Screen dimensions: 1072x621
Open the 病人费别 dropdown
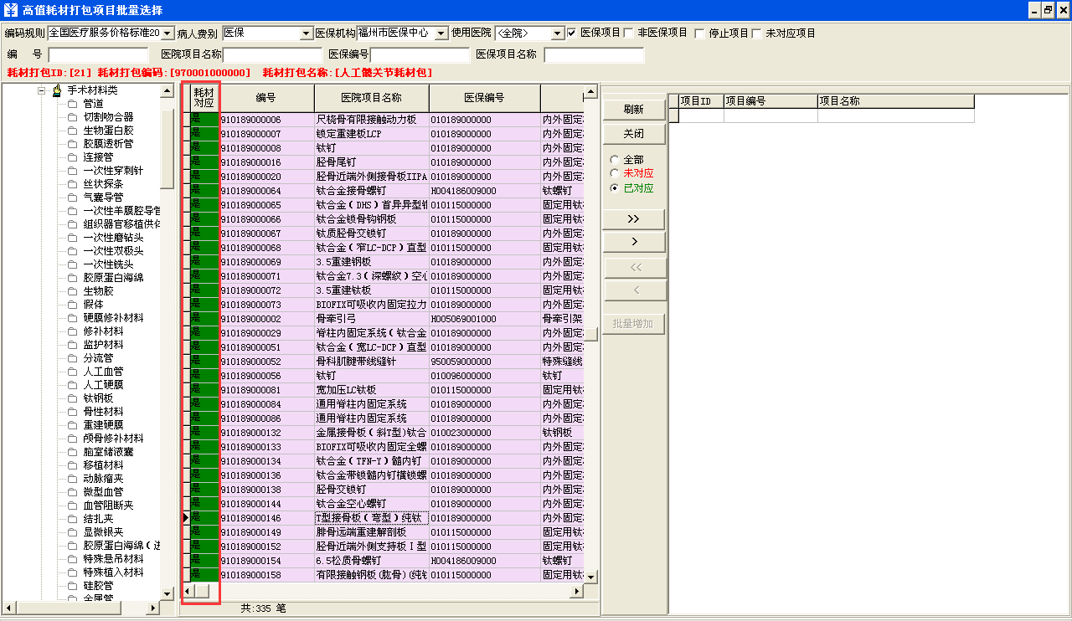tap(306, 33)
